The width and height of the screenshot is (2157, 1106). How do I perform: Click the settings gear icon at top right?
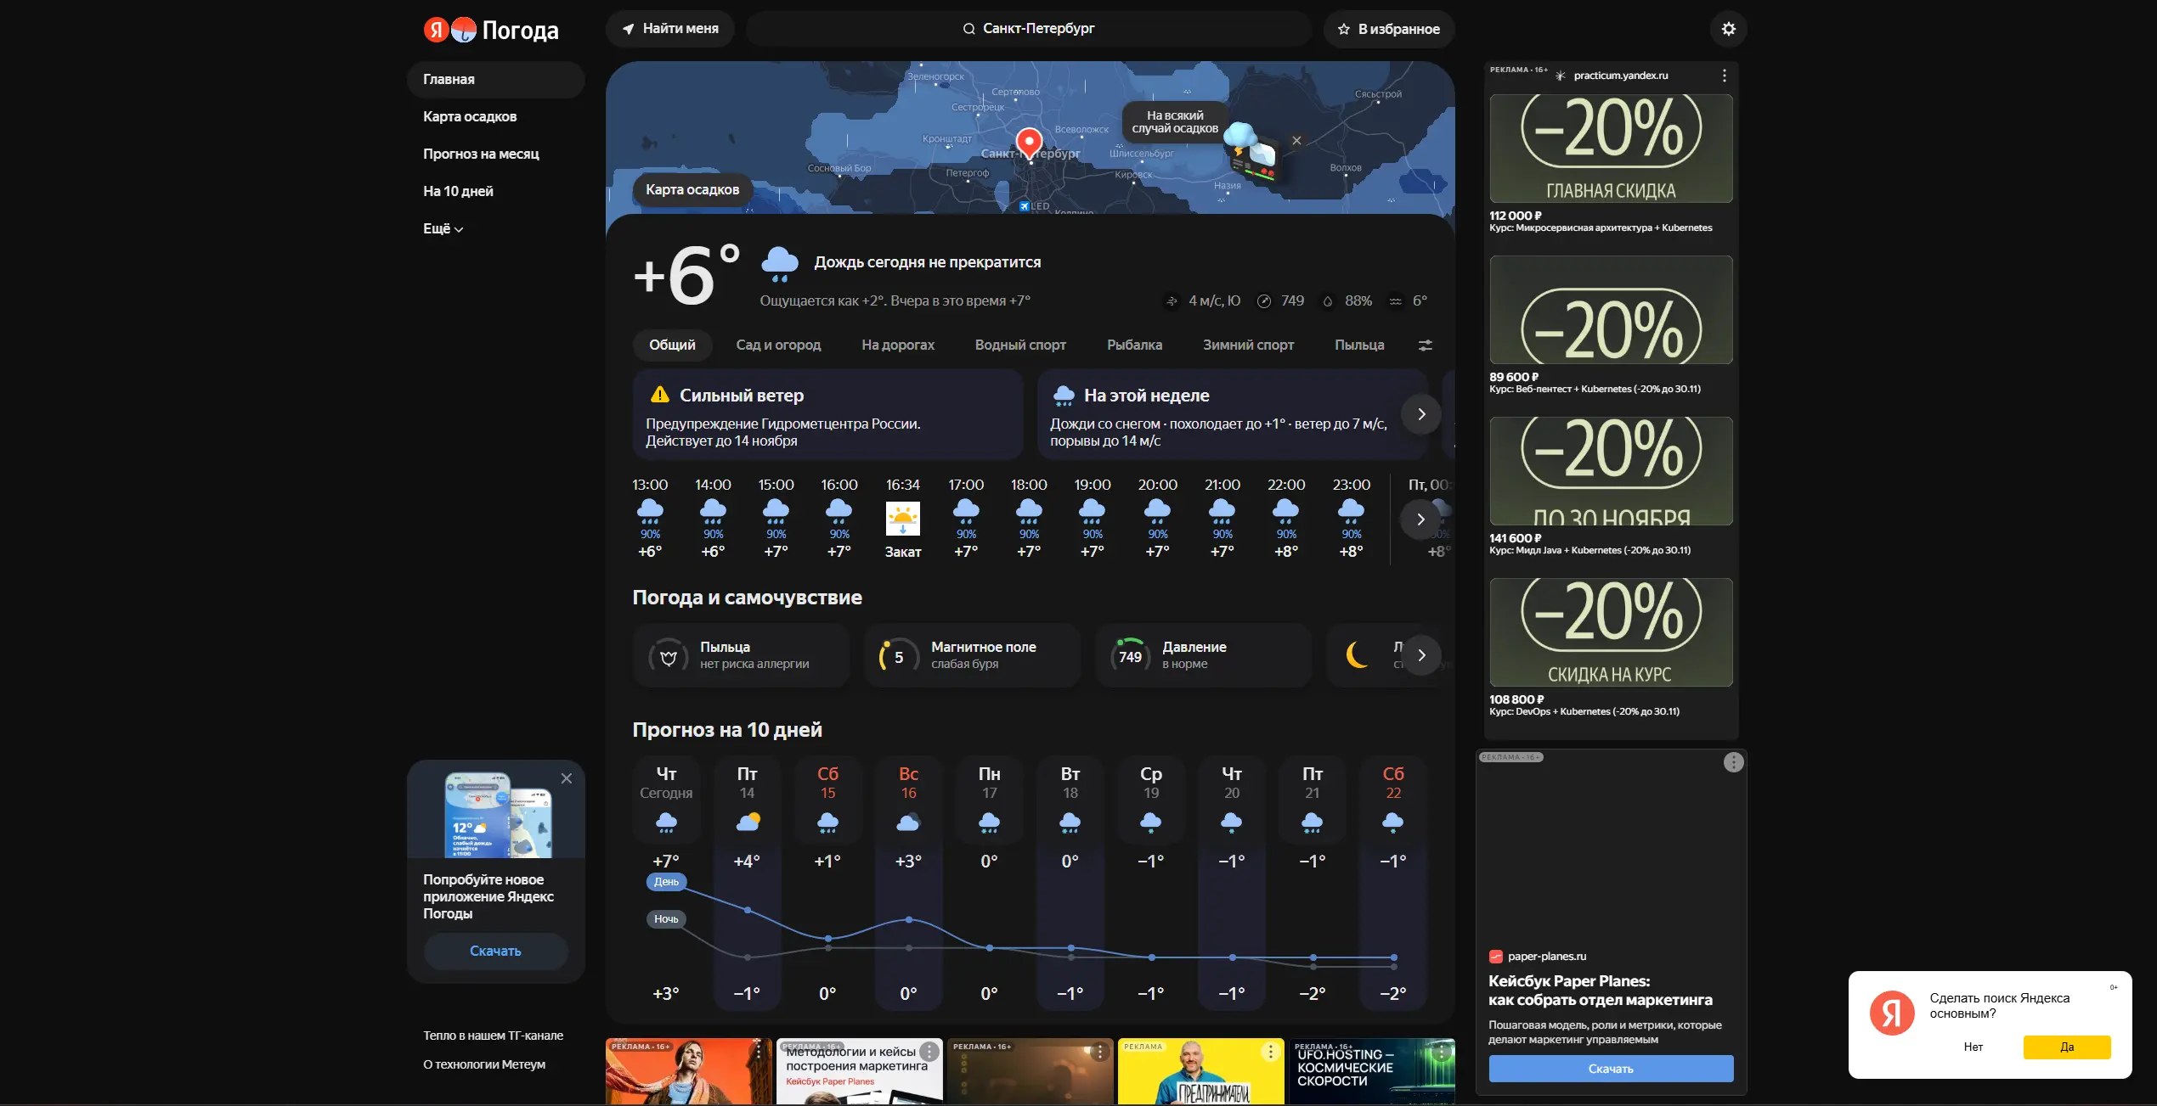pyautogui.click(x=1728, y=29)
